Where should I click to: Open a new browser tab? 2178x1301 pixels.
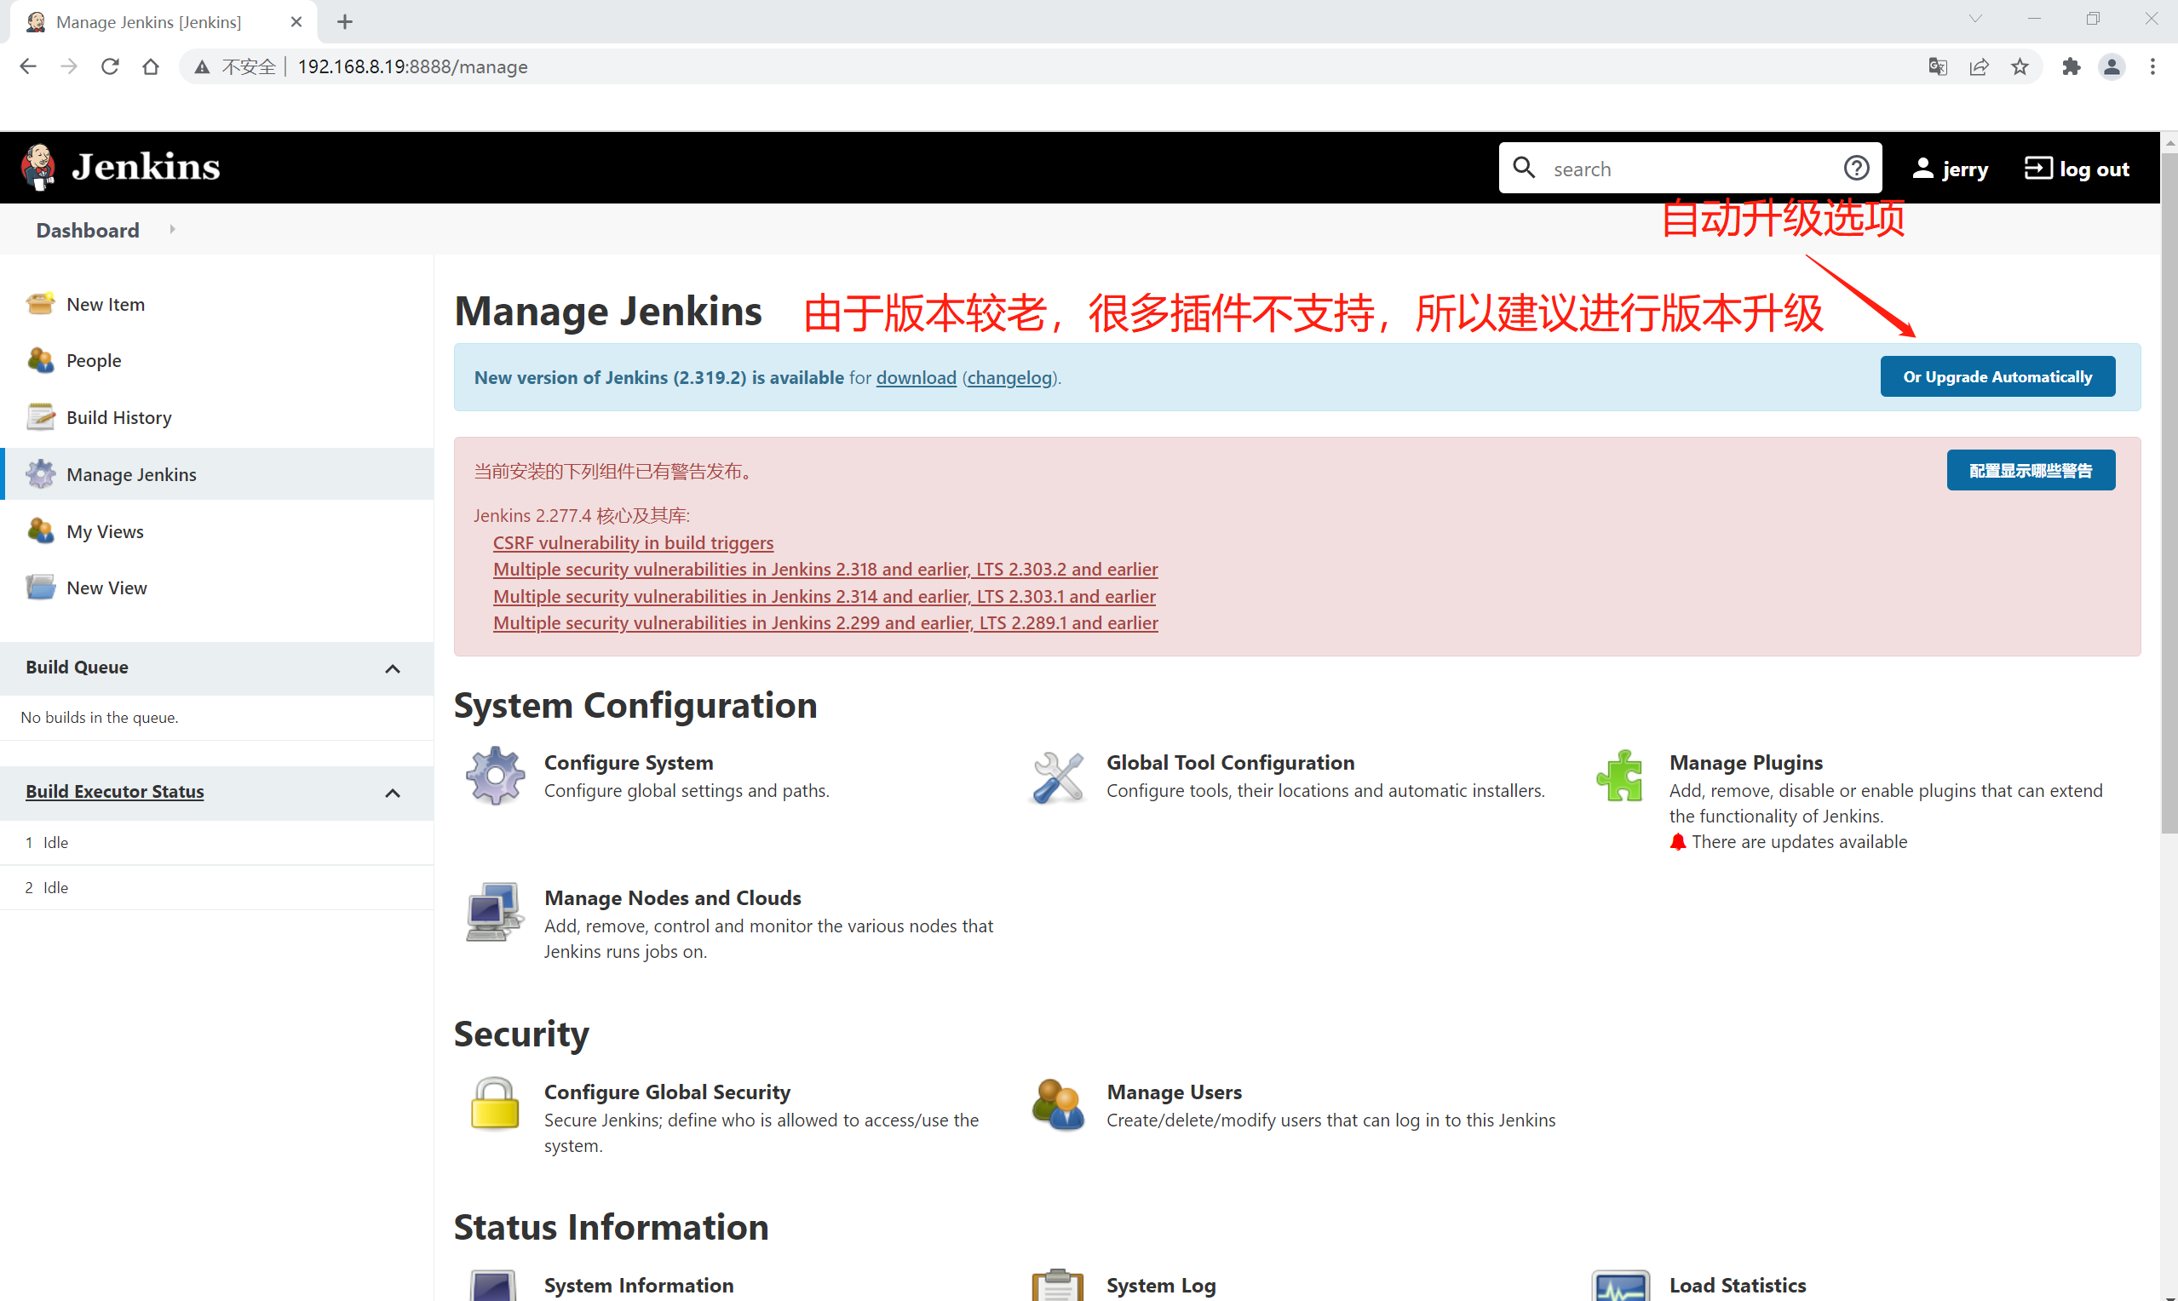tap(345, 22)
